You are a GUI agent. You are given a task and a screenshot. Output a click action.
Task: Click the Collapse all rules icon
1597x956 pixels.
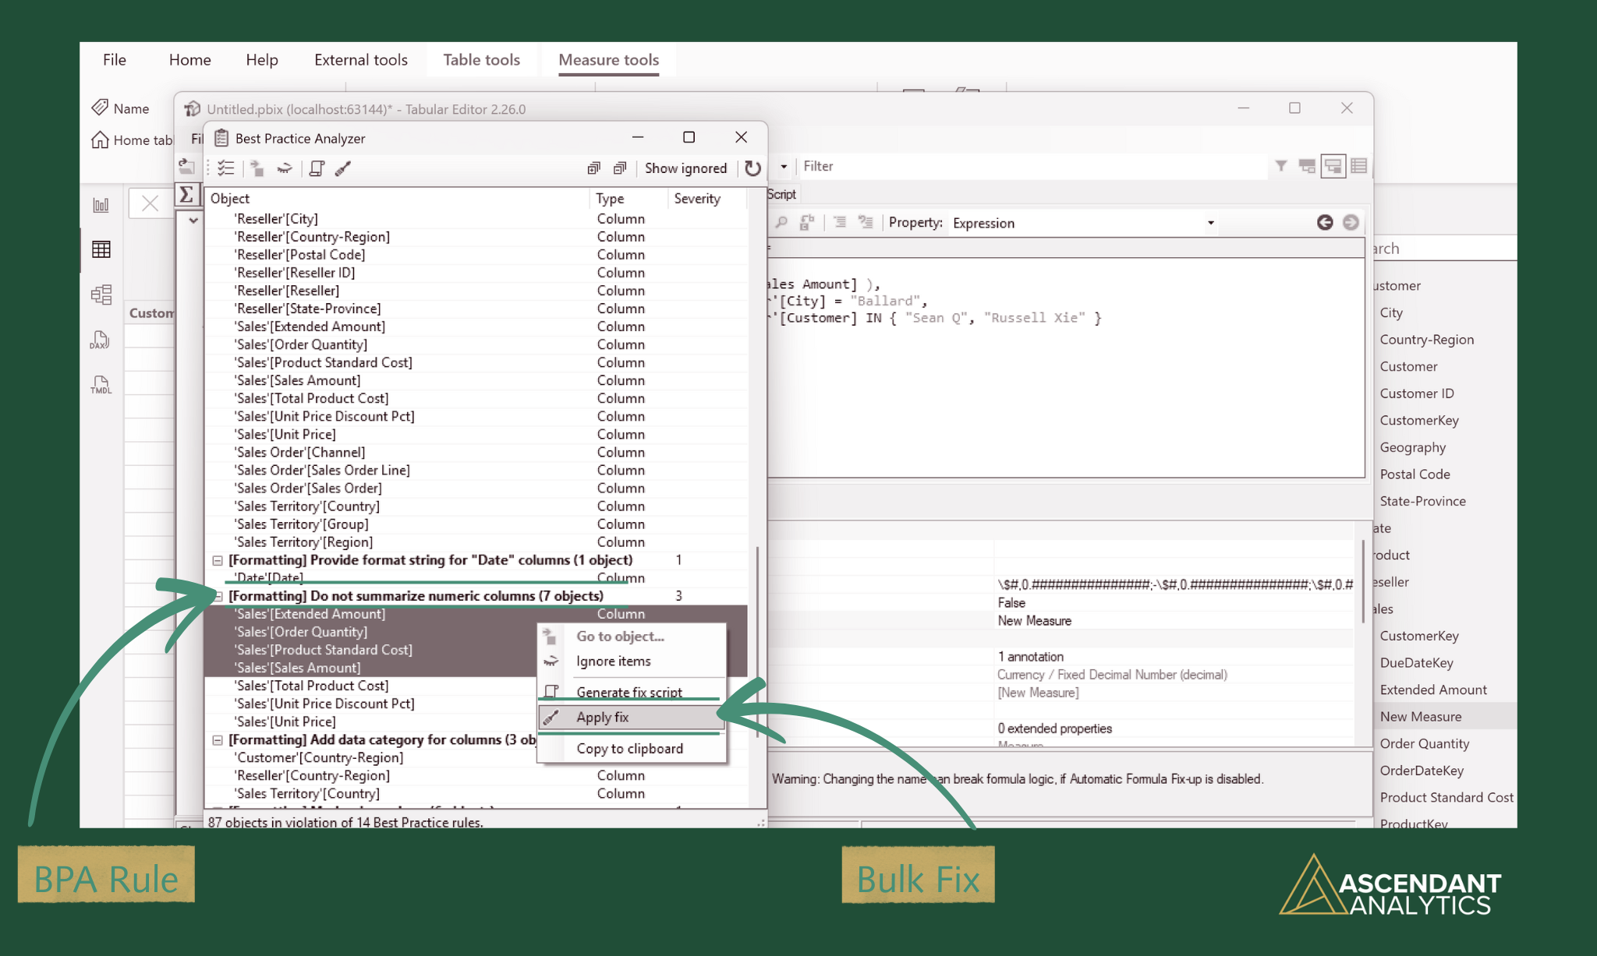pyautogui.click(x=620, y=168)
